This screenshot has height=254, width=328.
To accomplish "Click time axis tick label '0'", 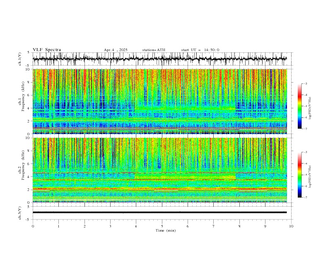I will click(33, 226).
